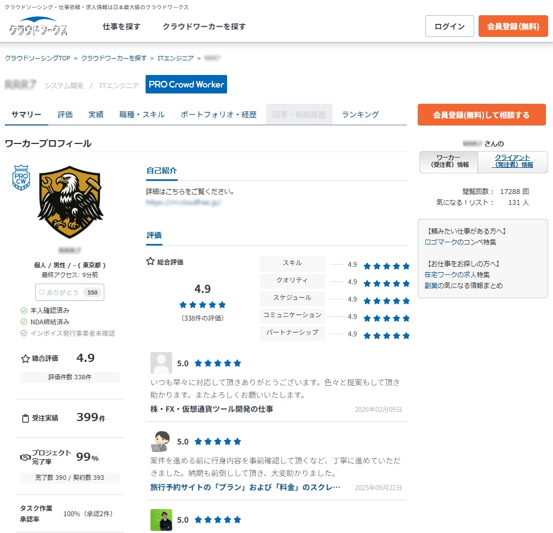This screenshot has width=553, height=533.
Task: Click the 2026年02月09日 review date
Action: coord(379,410)
